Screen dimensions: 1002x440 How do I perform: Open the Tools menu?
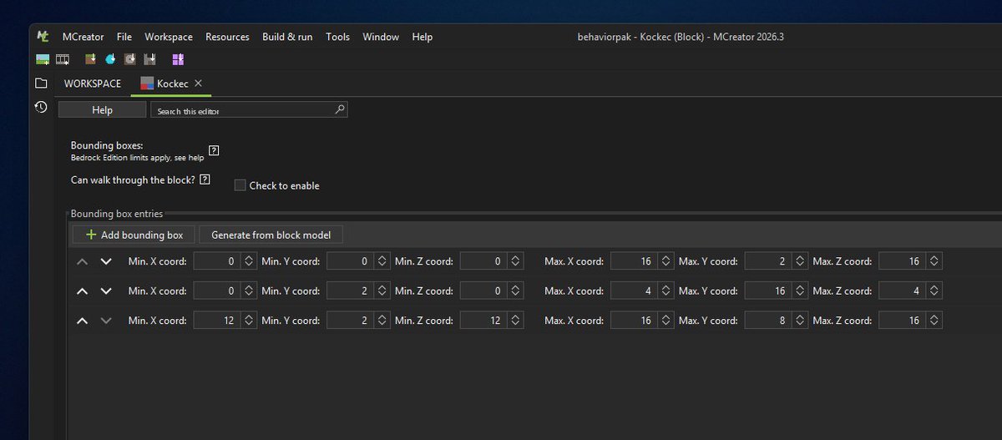337,37
